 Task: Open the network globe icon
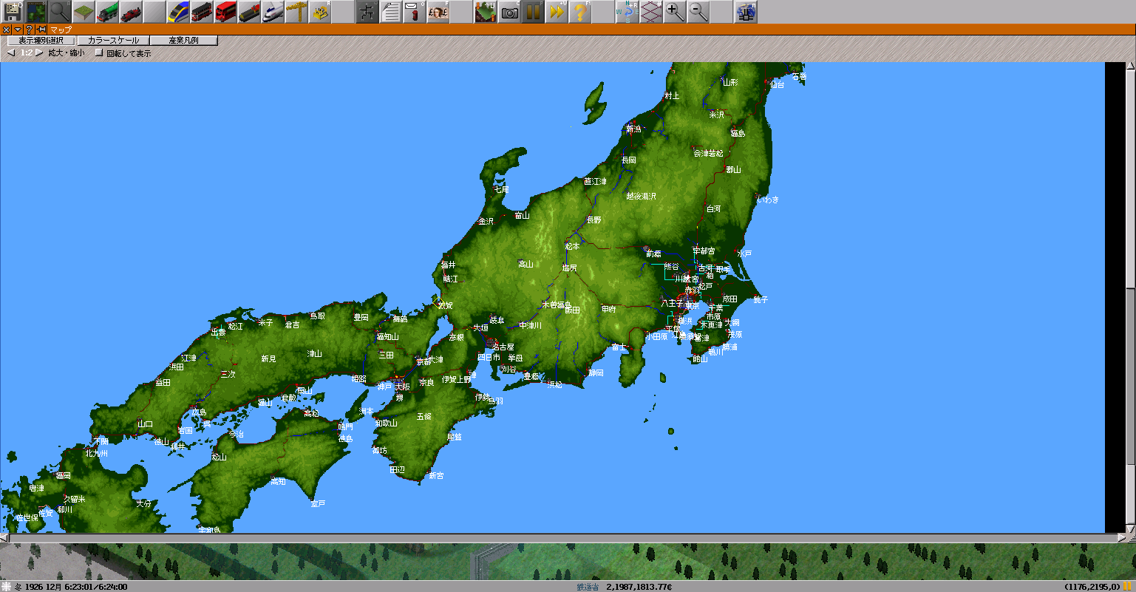tap(745, 12)
